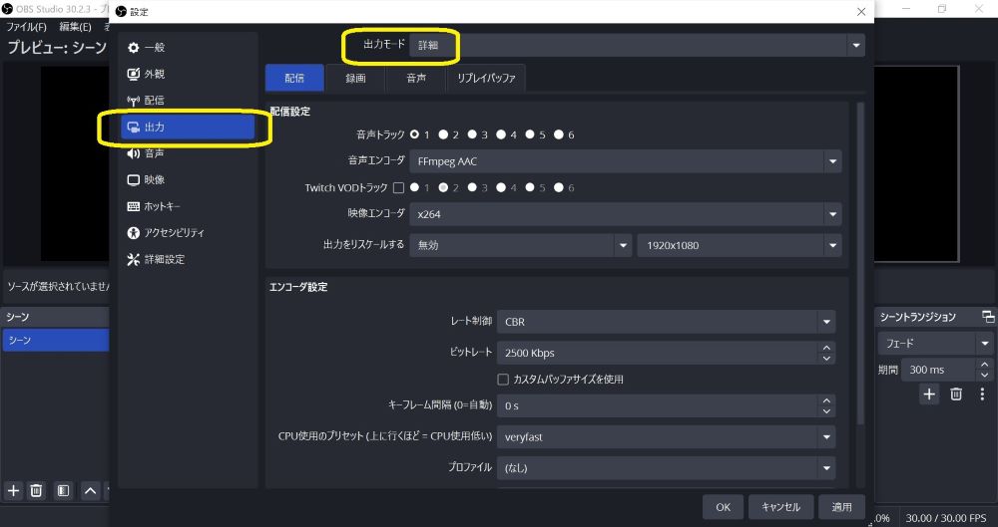Open the 音声エンコーダ FFmpeg AAC dropdown

point(626,161)
